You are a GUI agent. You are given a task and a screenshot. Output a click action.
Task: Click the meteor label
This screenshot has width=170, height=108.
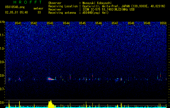coord(38,8)
